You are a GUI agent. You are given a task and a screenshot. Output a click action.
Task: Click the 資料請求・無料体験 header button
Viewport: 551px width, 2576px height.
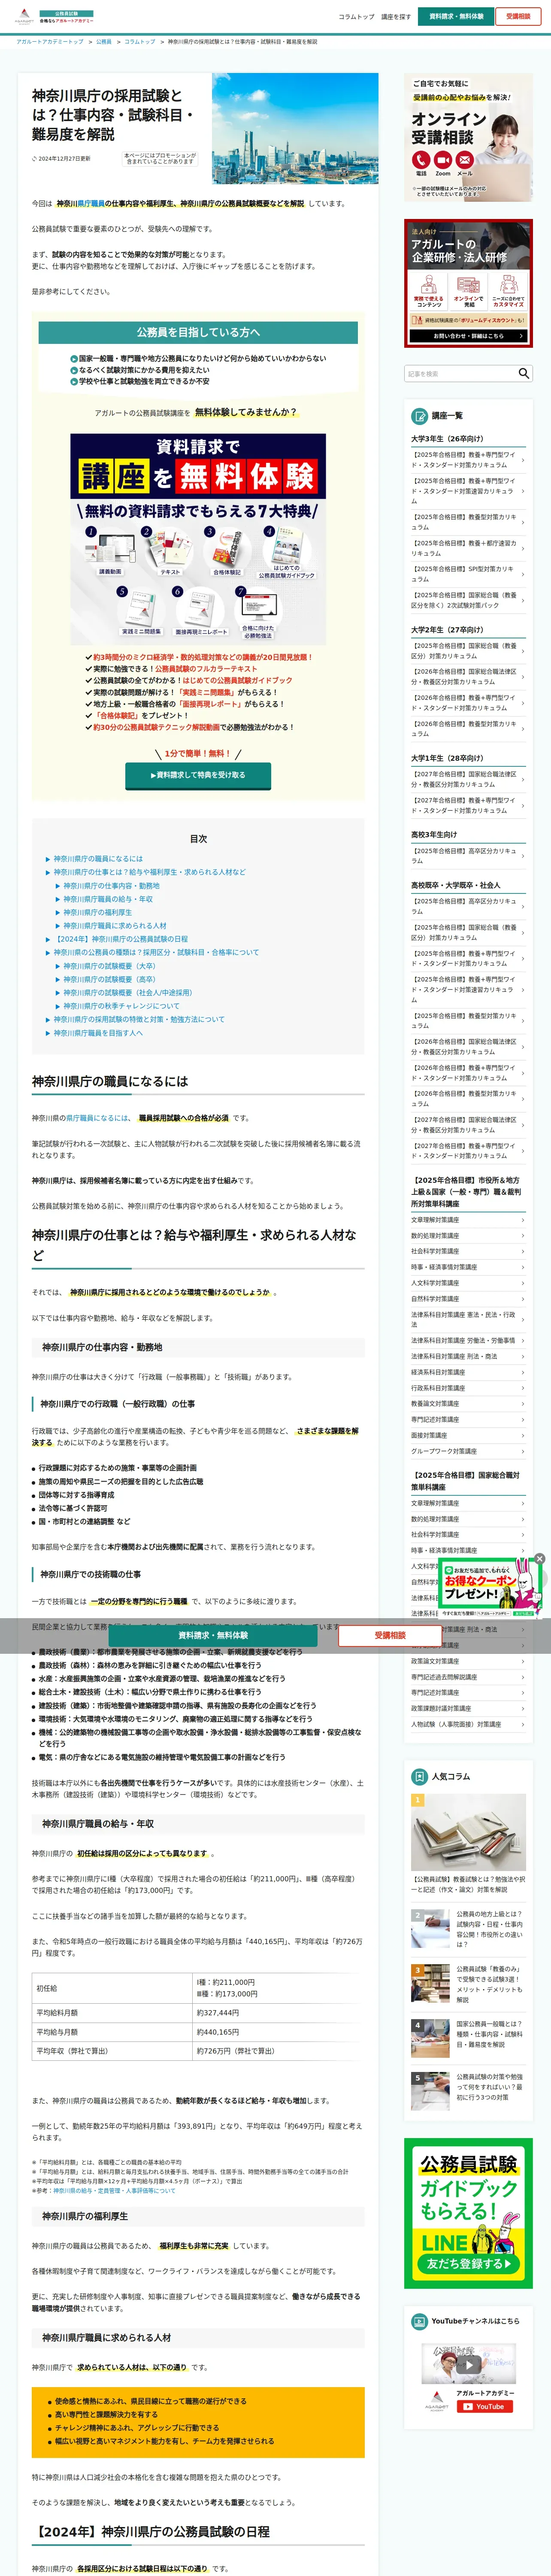tap(456, 17)
